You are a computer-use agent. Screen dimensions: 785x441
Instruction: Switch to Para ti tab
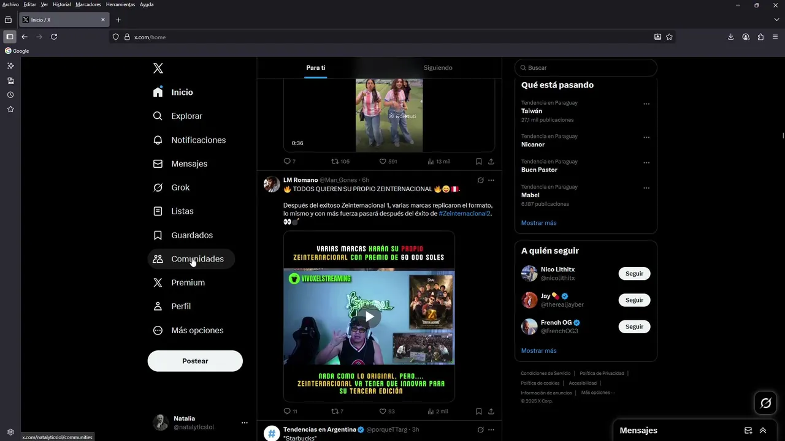[316, 67]
